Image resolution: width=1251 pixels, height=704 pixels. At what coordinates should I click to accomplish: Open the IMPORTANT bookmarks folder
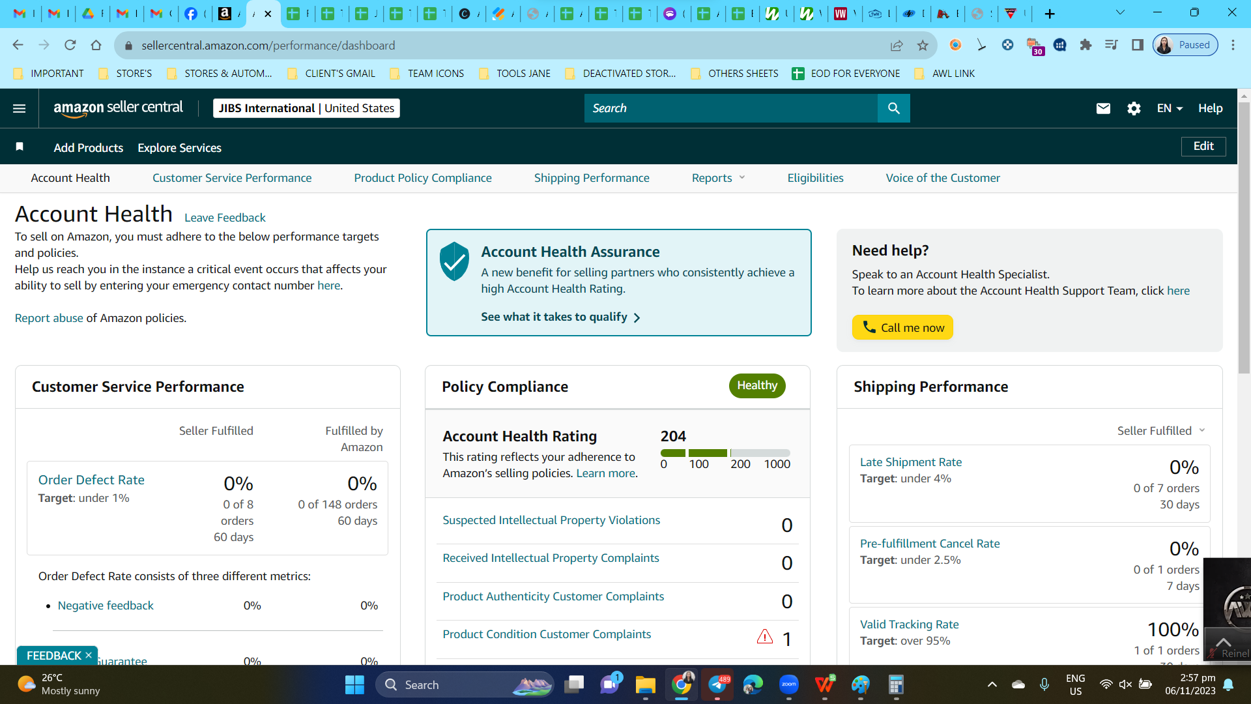pos(49,74)
